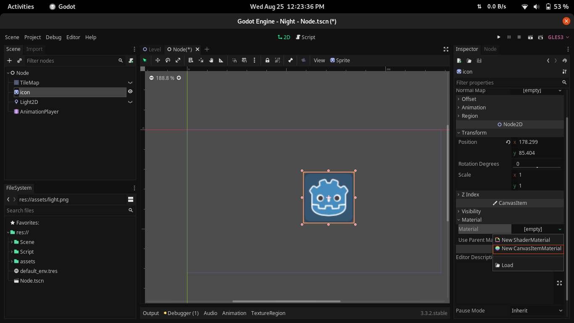Expand the assets folder in FileSystem

12,262
